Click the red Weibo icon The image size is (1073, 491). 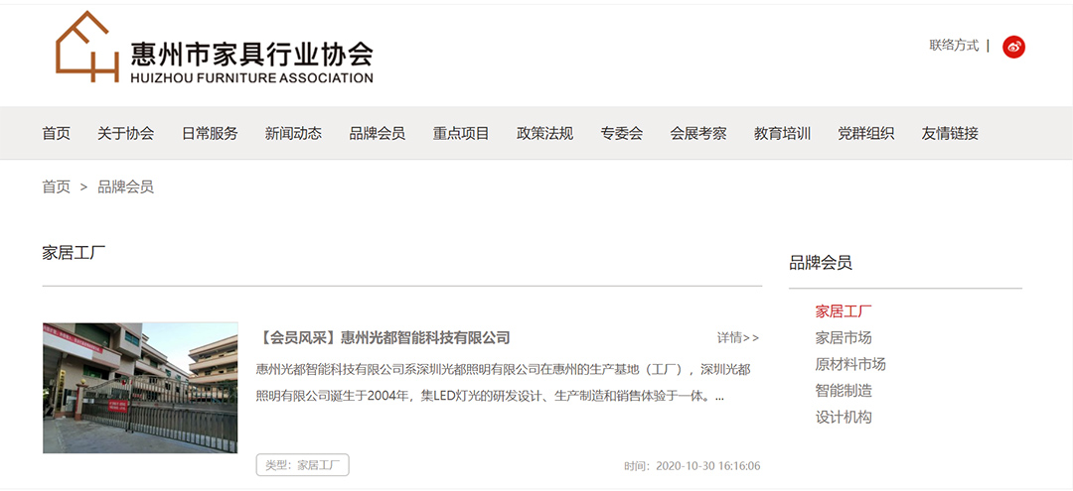pyautogui.click(x=1013, y=47)
